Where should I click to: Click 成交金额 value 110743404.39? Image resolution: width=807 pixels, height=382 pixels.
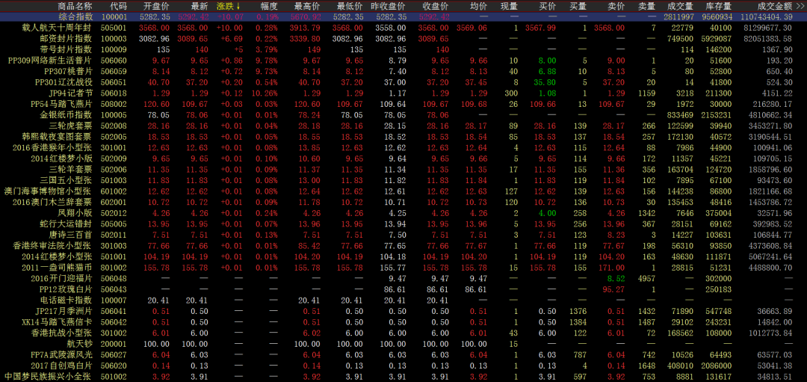click(767, 17)
